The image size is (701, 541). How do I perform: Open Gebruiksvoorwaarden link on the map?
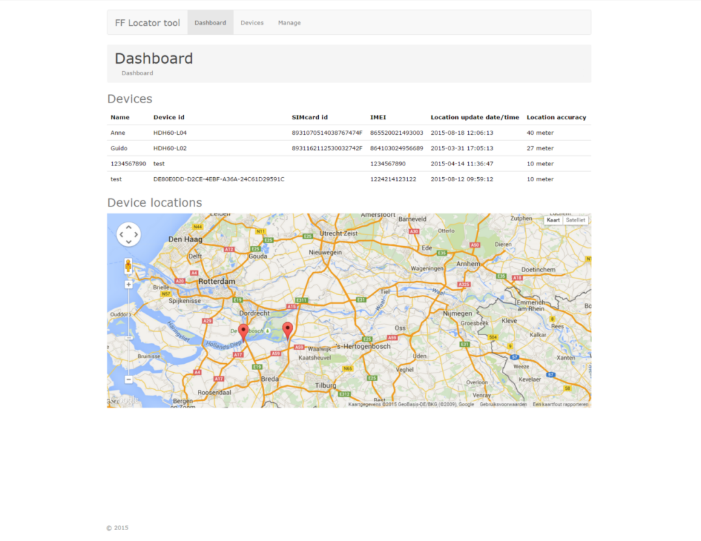click(503, 404)
